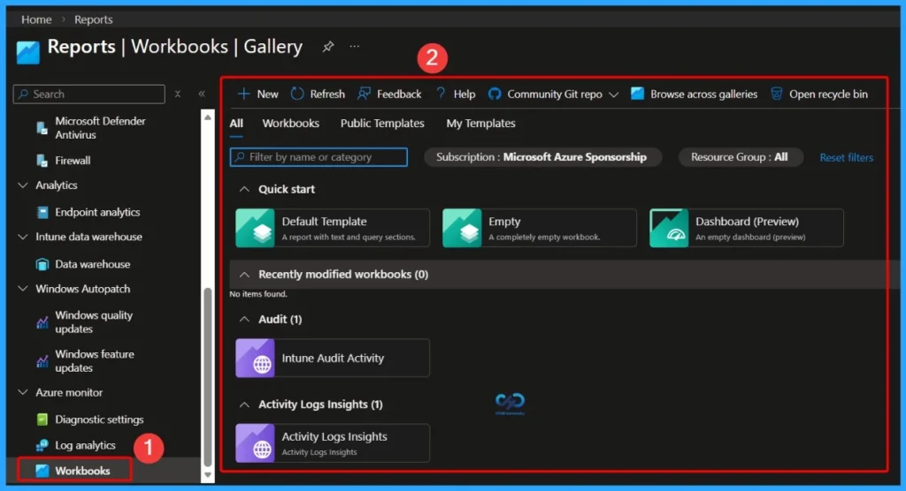
Task: Click the Firewall sidebar icon
Action: pyautogui.click(x=42, y=161)
